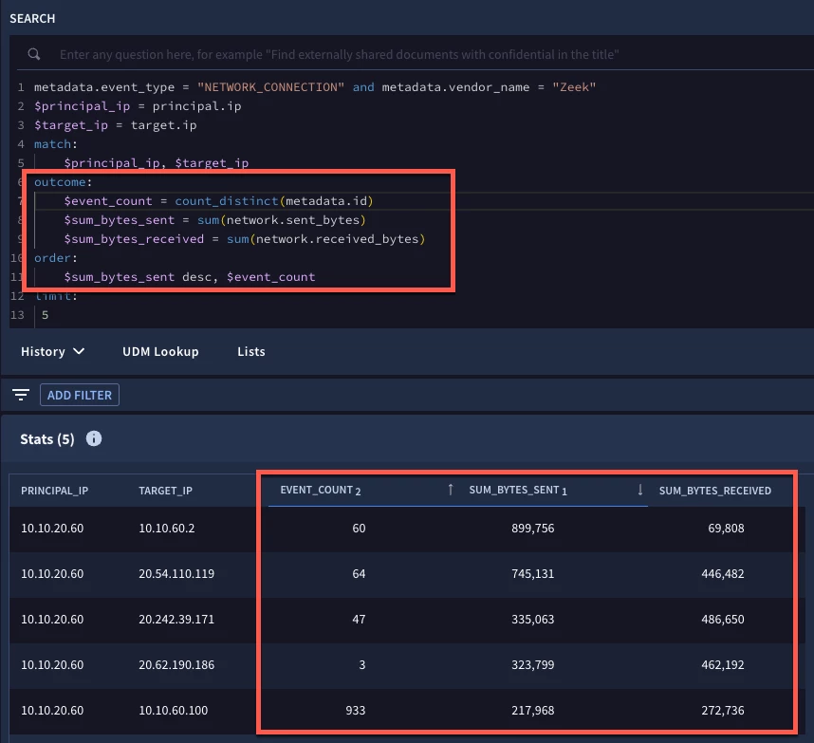Click bytes received value 272,736
Image resolution: width=814 pixels, height=743 pixels.
(x=723, y=711)
